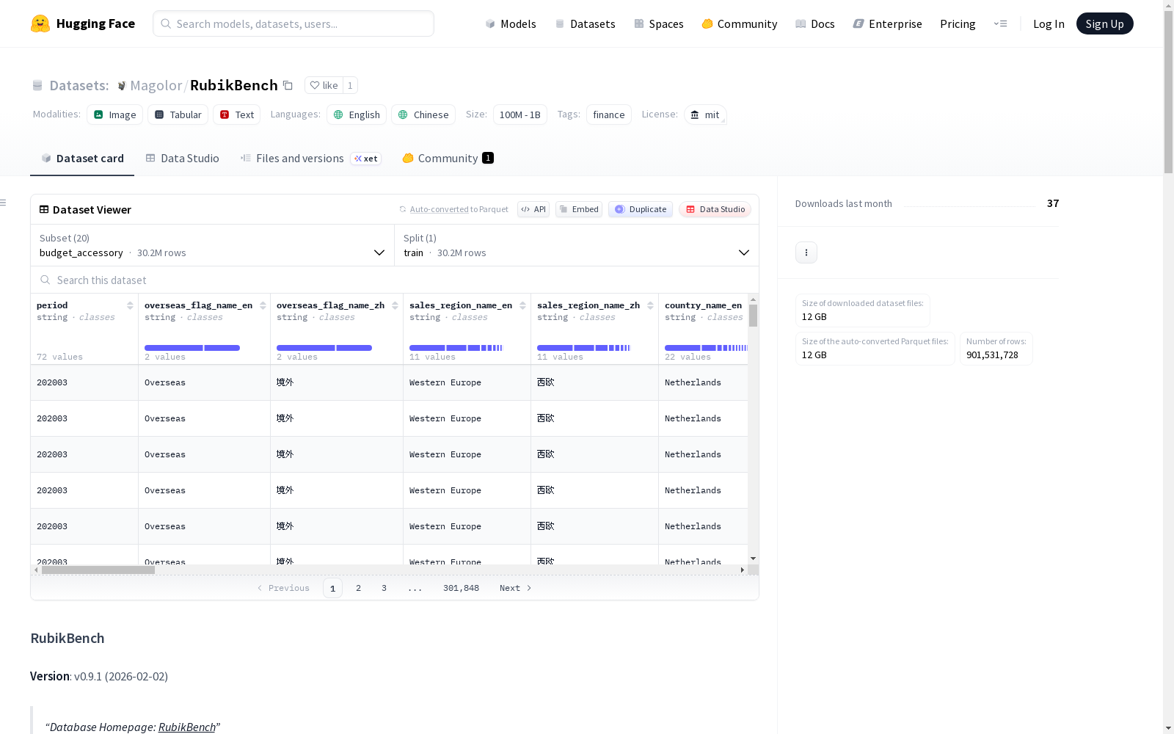
Task: Open the RubikBench homepage link
Action: pyautogui.click(x=187, y=727)
